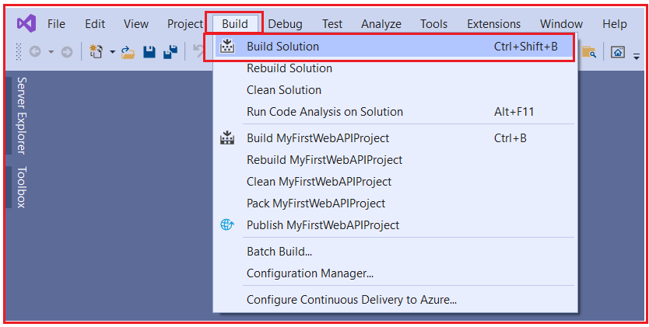Select Build MyFirstWebAPIProject entry text
Image resolution: width=649 pixels, height=327 pixels.
317,138
